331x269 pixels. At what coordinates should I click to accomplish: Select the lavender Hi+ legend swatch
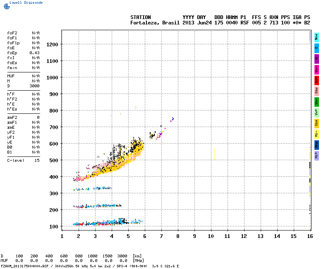point(317,156)
